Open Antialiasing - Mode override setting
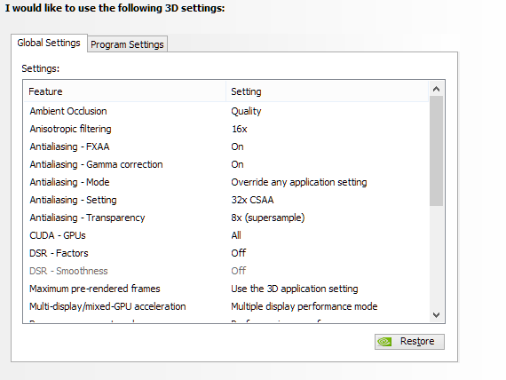Image resolution: width=506 pixels, height=380 pixels. click(x=299, y=182)
